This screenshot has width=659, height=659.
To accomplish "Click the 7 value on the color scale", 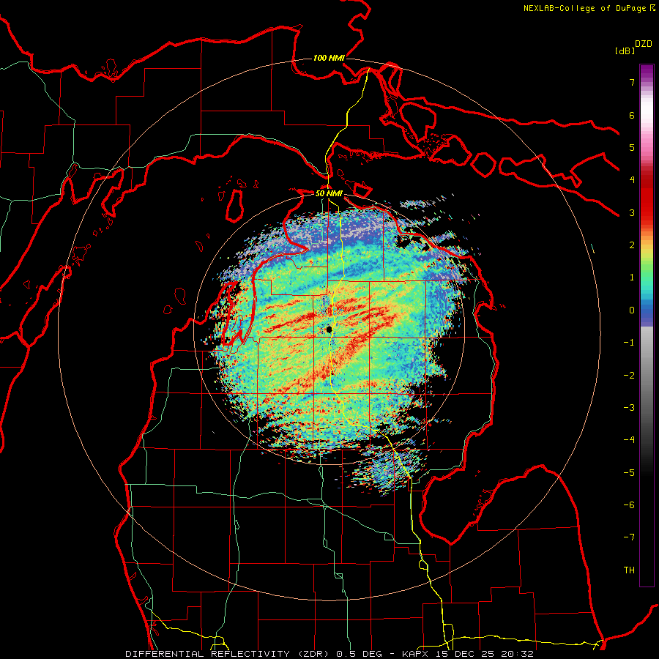I will point(632,82).
